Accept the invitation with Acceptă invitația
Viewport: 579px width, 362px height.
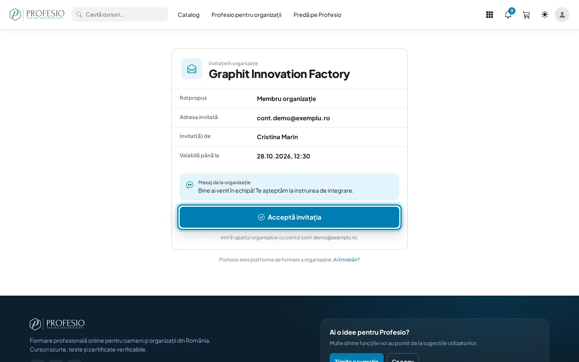click(x=289, y=217)
